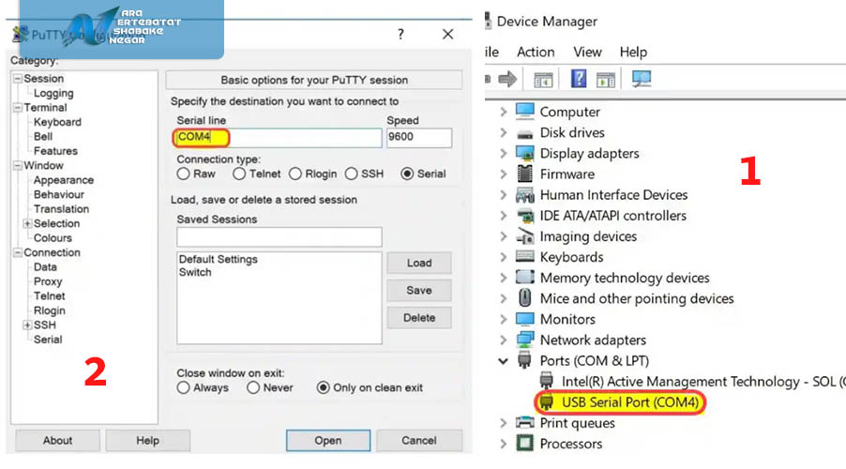Click the Display adapters category icon
Viewport: 846px width, 469px height.
pyautogui.click(x=524, y=153)
